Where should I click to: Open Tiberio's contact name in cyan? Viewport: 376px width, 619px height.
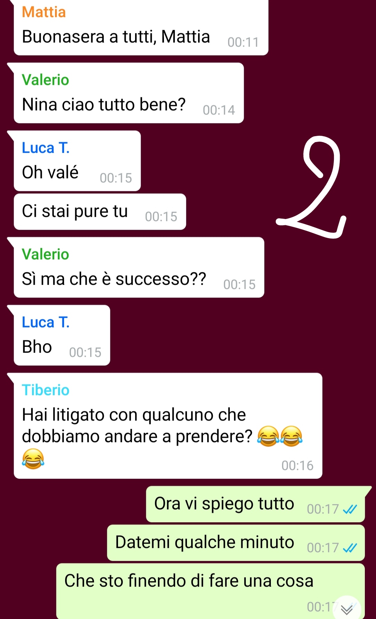pos(46,390)
